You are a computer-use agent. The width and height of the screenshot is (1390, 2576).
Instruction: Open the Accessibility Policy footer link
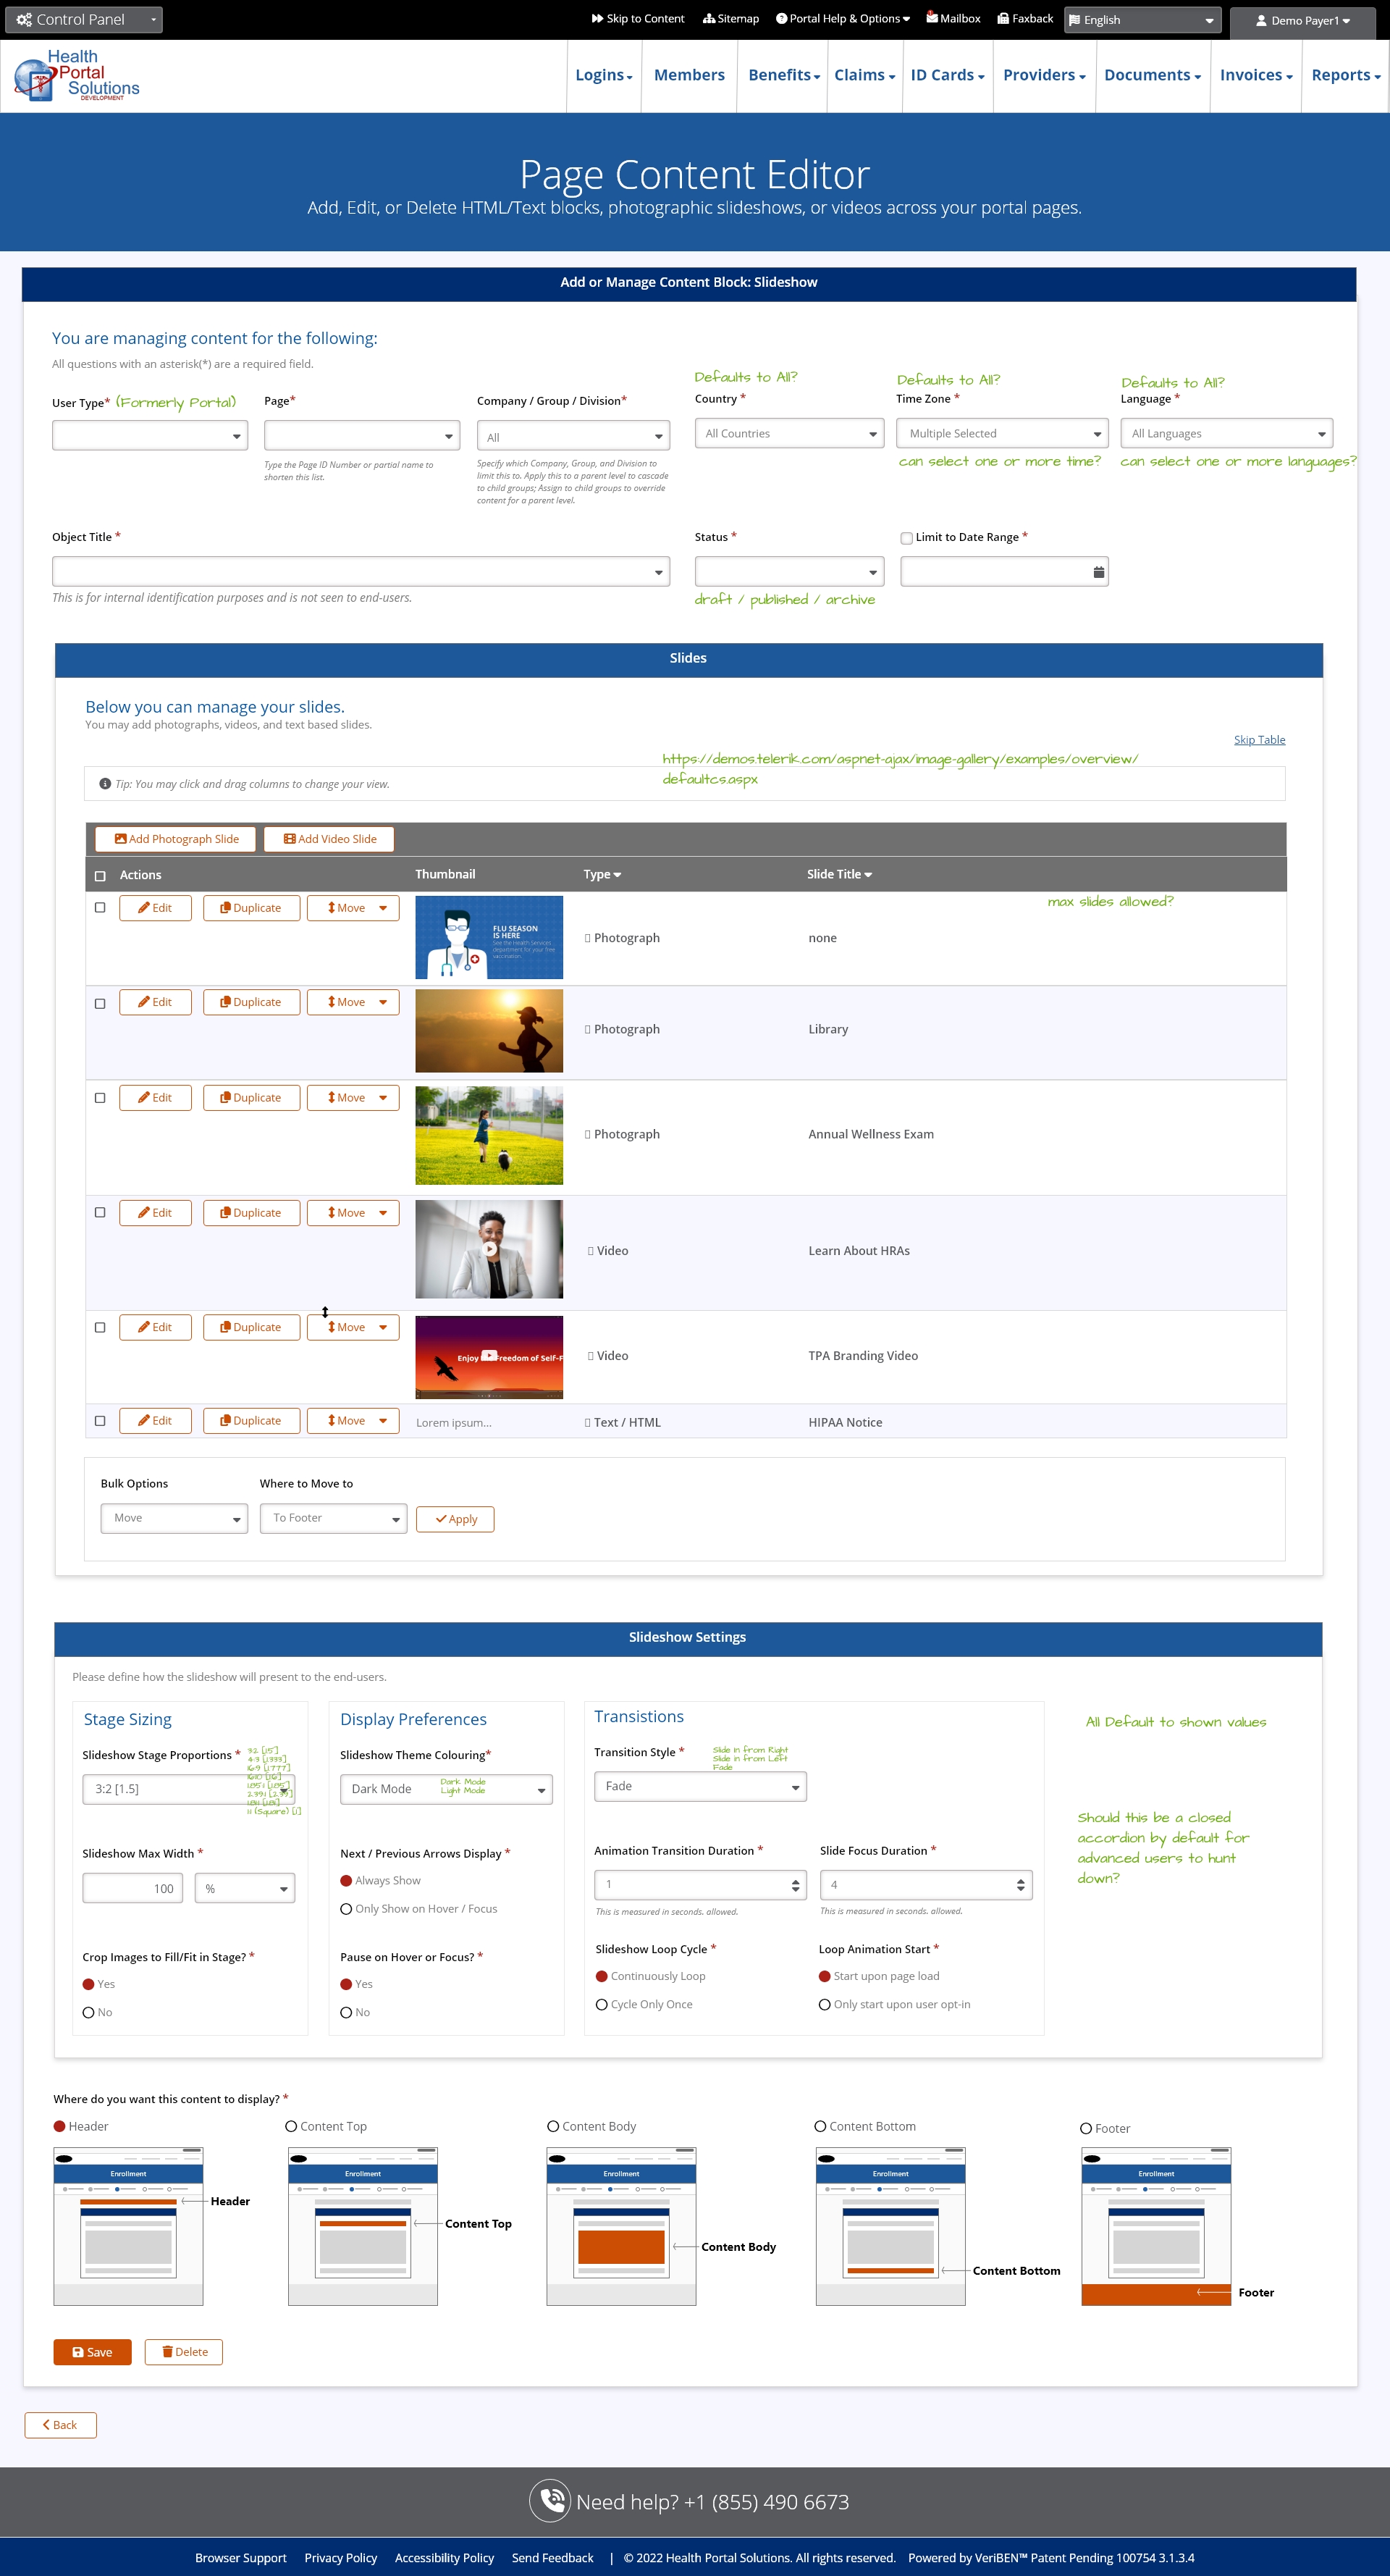pyautogui.click(x=444, y=2558)
